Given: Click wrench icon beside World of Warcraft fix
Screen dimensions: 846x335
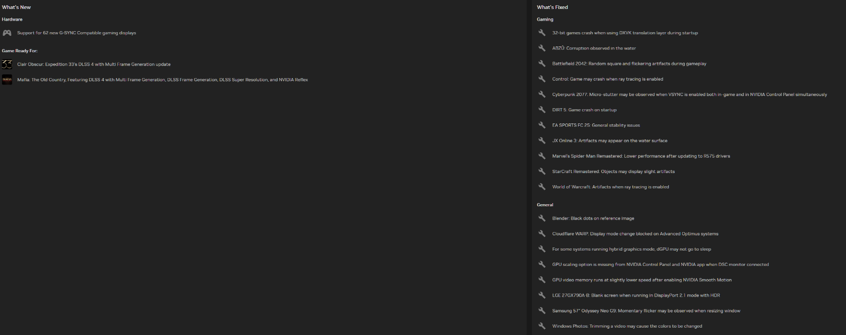Looking at the screenshot, I should coord(542,187).
